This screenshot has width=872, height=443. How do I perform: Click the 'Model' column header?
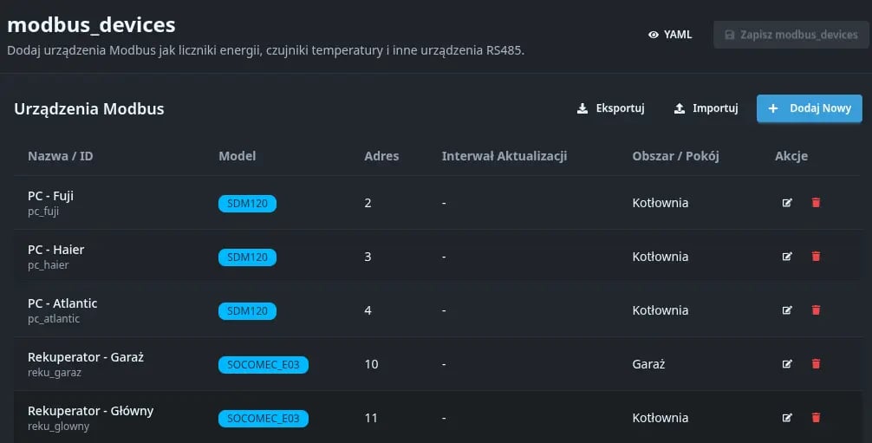pyautogui.click(x=238, y=156)
